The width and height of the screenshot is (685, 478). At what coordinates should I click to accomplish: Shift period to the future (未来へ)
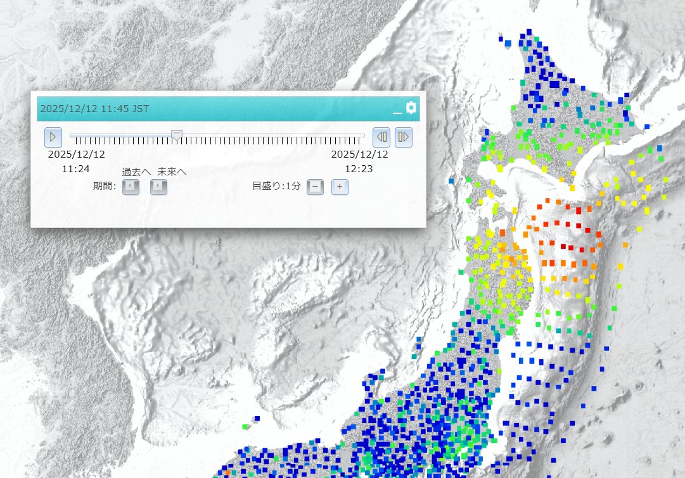coord(158,187)
